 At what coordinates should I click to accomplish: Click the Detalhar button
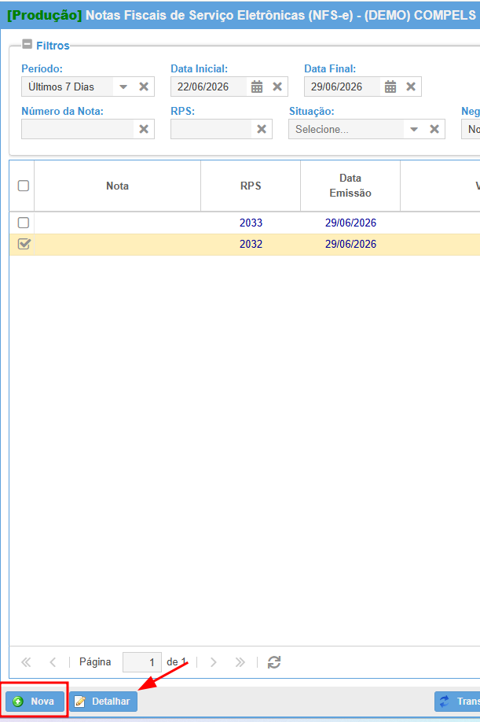click(104, 702)
